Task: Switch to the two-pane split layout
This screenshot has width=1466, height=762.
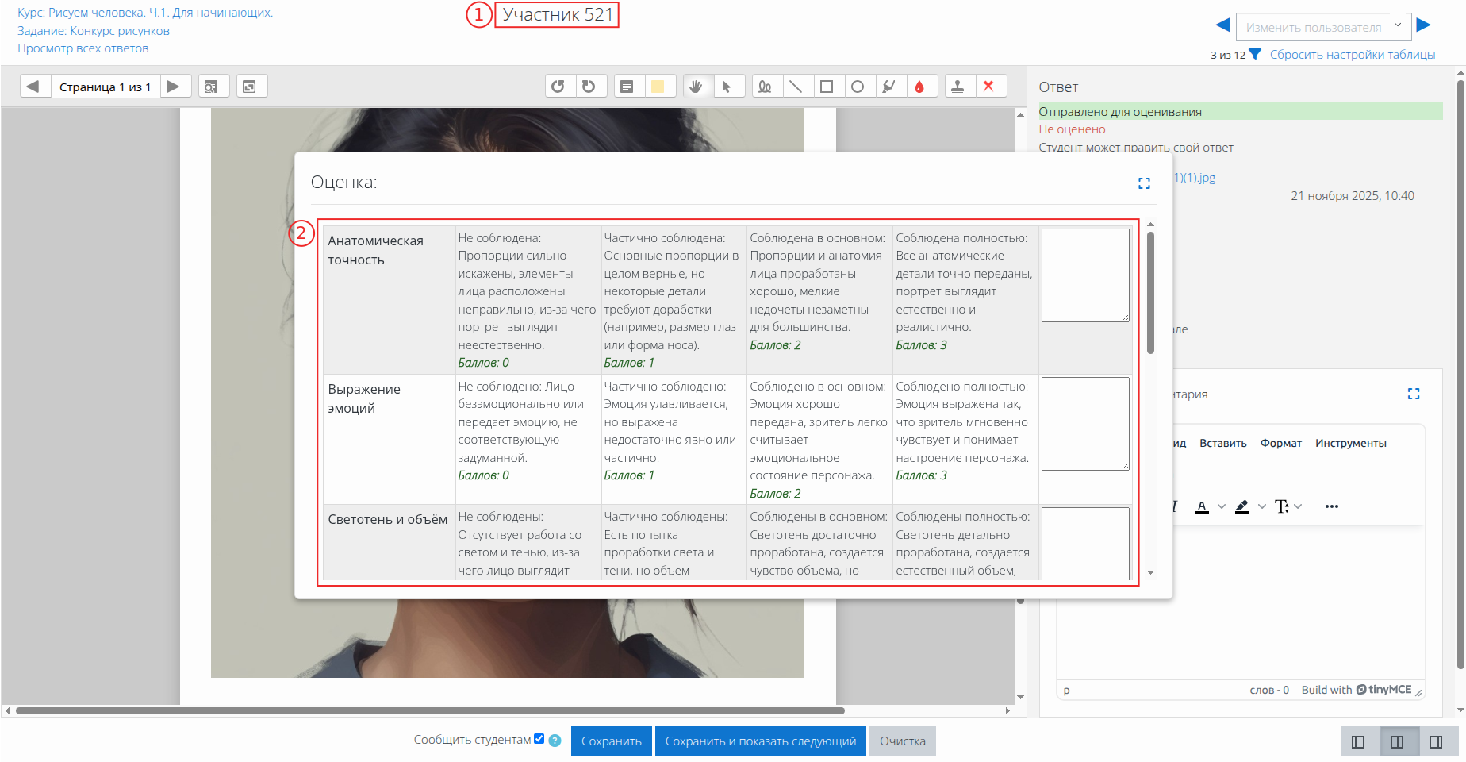Action: coord(1397,741)
